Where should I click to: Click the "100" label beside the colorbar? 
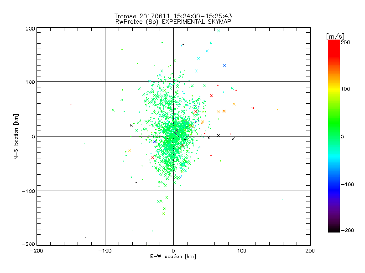pyautogui.click(x=345, y=89)
